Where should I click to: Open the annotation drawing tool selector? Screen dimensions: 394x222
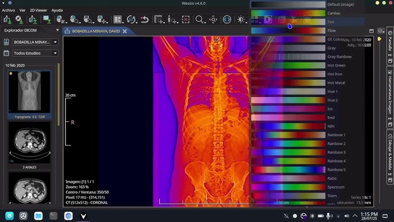[173, 20]
